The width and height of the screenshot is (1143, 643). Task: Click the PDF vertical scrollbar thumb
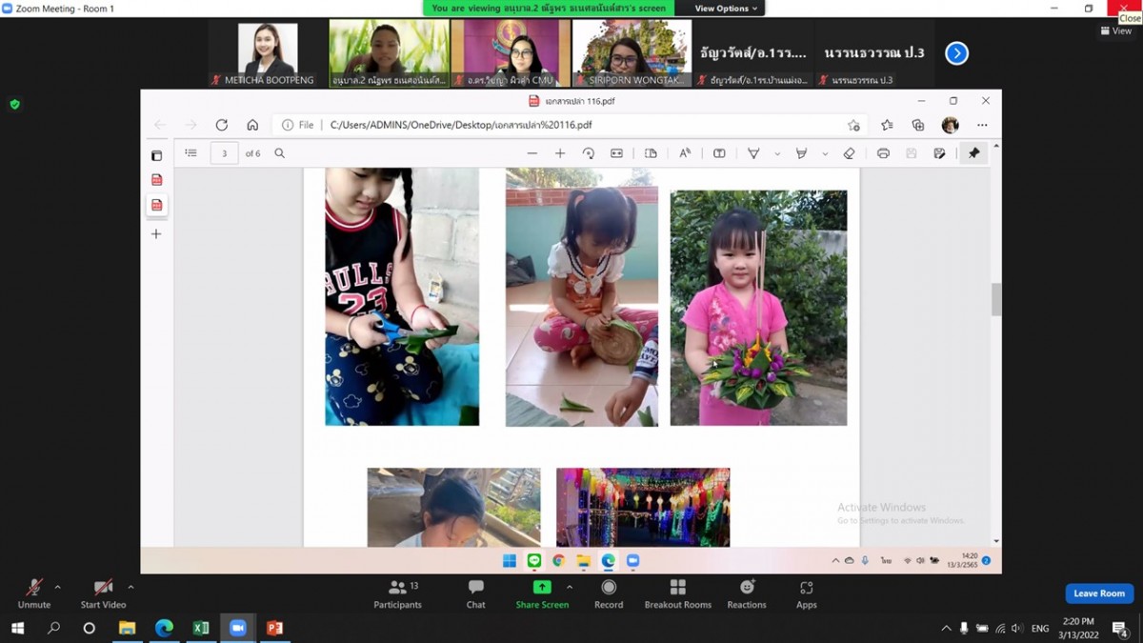click(996, 299)
